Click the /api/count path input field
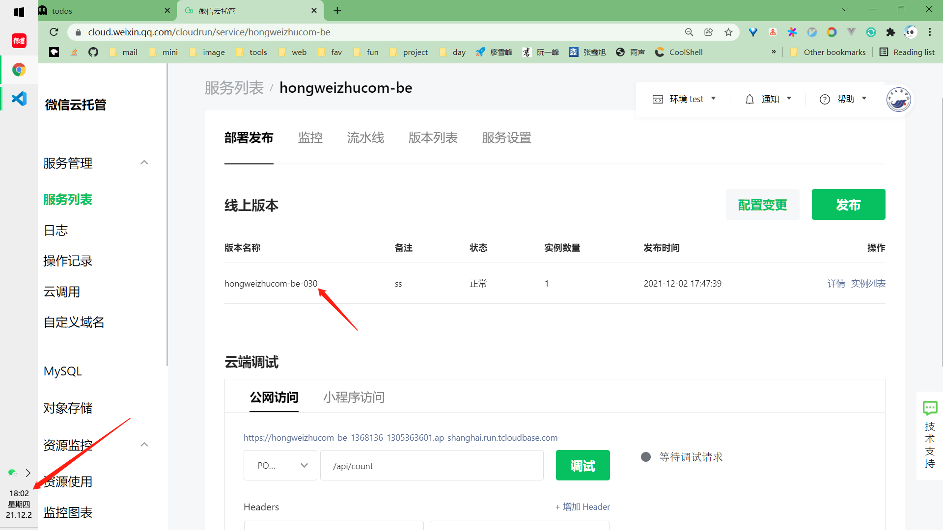Viewport: 943px width, 530px height. [431, 465]
